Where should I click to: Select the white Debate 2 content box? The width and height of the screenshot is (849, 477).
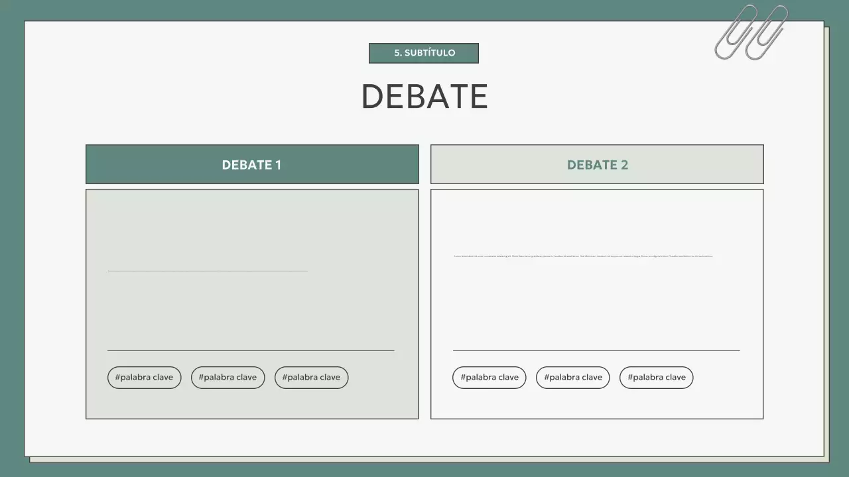coord(596,303)
